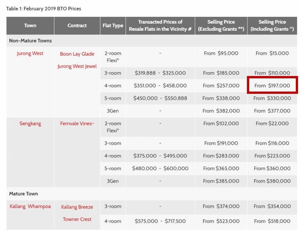The height and width of the screenshot is (231, 300).
Task: Click the Selling Price Including Grants header
Action: pos(272,25)
